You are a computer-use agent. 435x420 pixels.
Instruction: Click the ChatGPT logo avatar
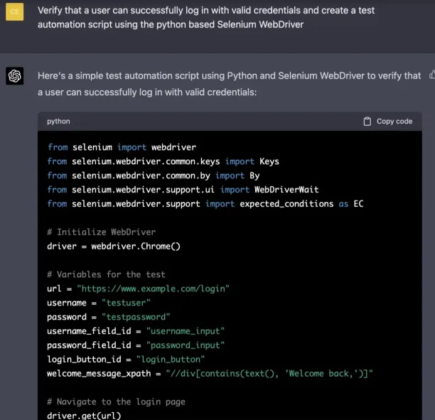[x=14, y=76]
